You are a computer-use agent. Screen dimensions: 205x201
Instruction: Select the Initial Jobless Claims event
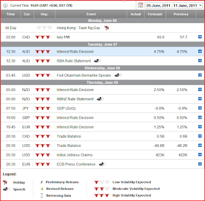tap(74, 155)
